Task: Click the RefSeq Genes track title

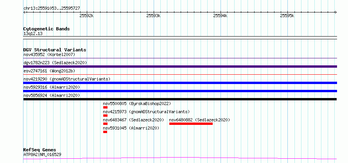Action: [x=39, y=150]
